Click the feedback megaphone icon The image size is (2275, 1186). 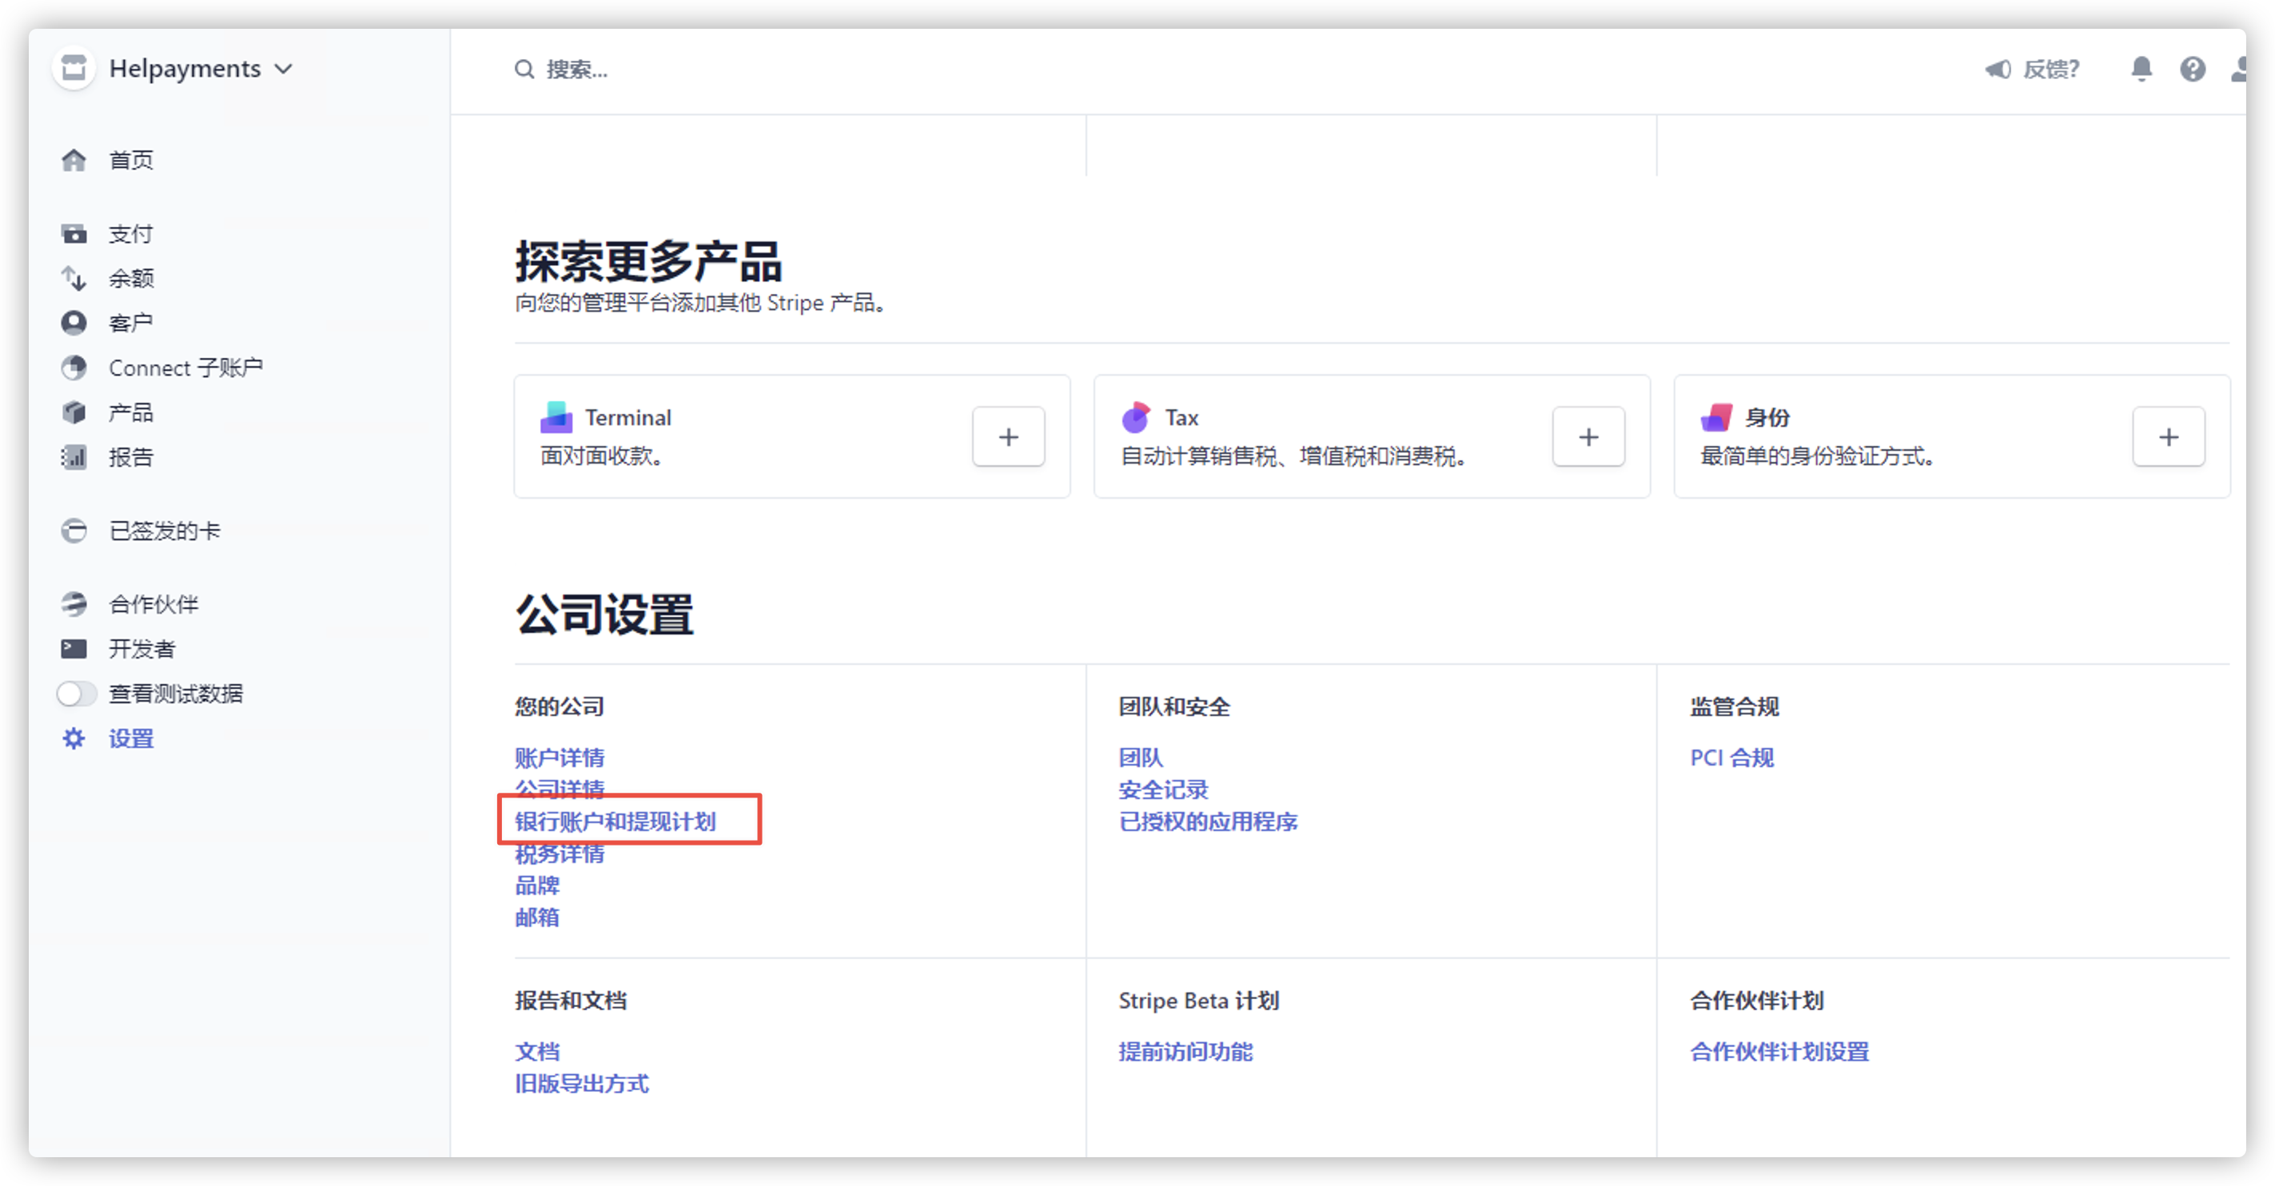pos(1998,69)
